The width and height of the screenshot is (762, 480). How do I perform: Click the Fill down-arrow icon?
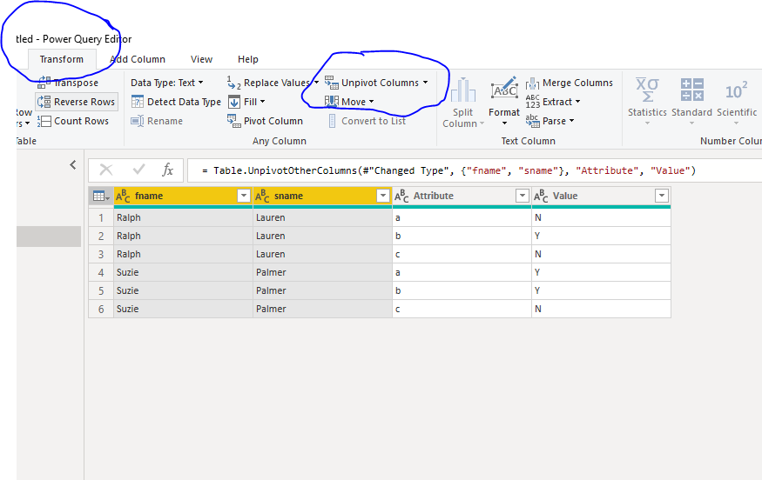[234, 102]
